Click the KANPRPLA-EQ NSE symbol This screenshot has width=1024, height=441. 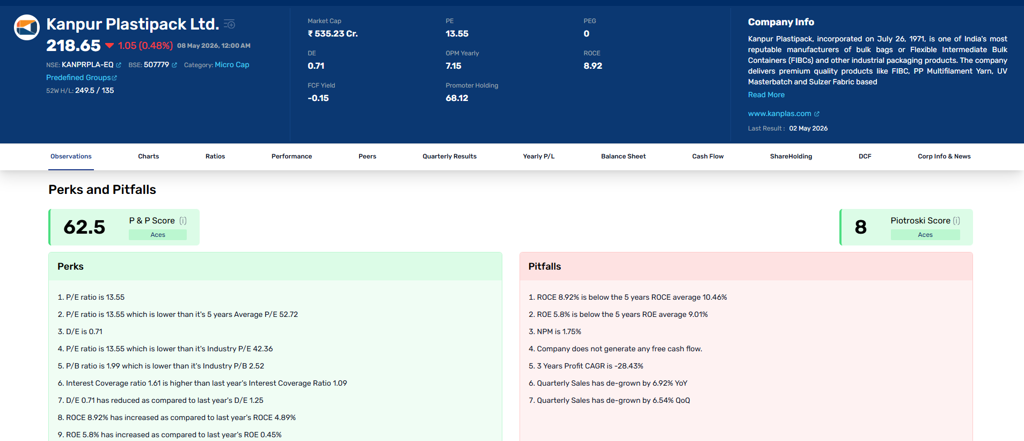(87, 64)
